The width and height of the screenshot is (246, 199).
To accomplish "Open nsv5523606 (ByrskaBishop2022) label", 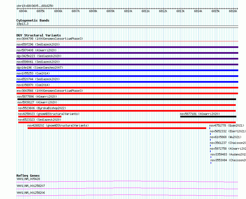I will coord(42,108).
